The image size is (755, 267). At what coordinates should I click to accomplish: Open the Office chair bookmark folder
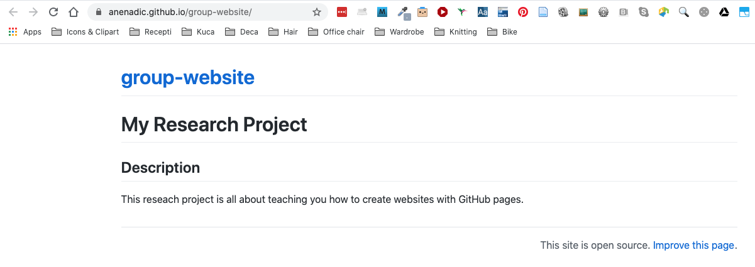pyautogui.click(x=336, y=32)
